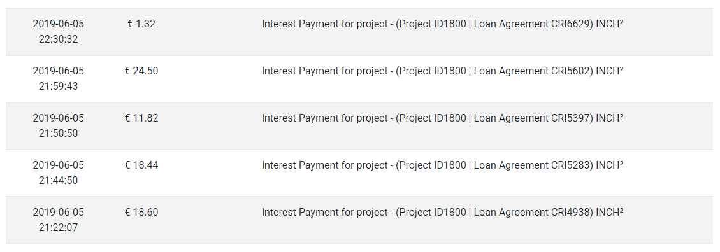720x252 pixels.
Task: Click the CRI5283 interest payment description
Action: pos(442,165)
